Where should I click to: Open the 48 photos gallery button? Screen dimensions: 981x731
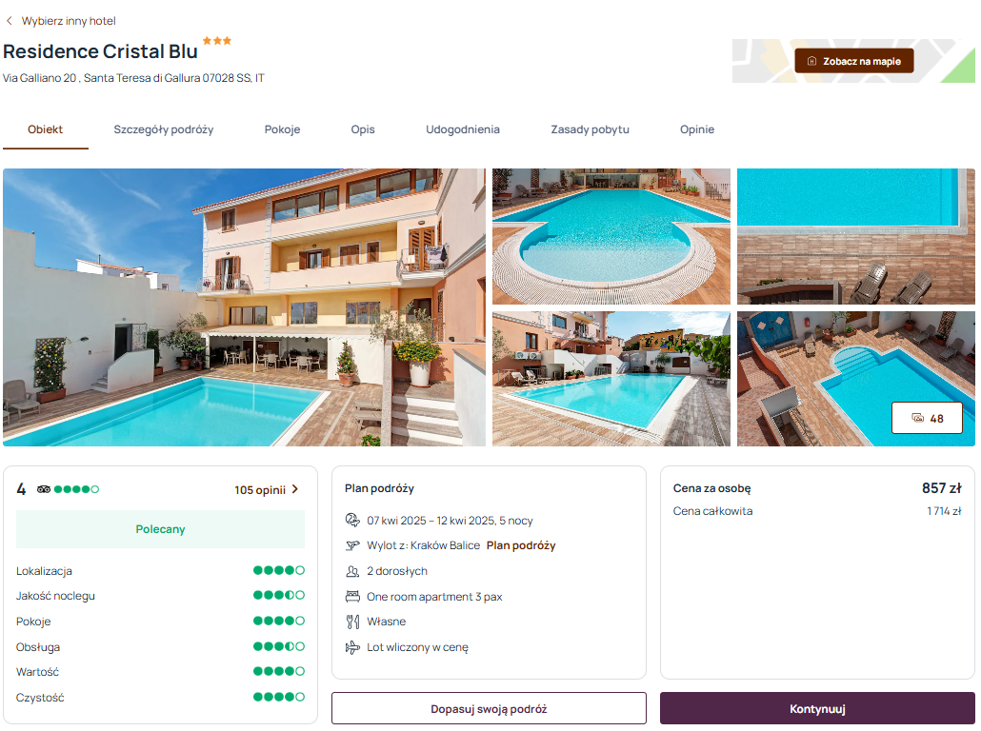[x=928, y=419]
